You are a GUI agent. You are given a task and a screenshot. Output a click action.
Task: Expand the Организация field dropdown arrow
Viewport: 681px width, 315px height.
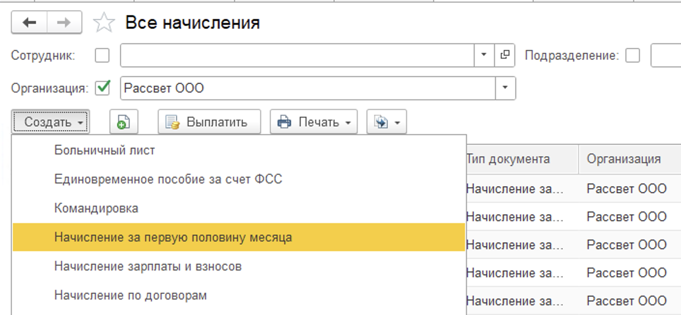tap(505, 88)
